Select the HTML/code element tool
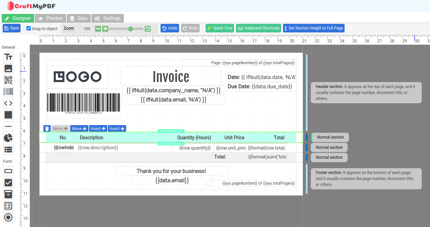The height and width of the screenshot is (227, 430). coord(8,103)
